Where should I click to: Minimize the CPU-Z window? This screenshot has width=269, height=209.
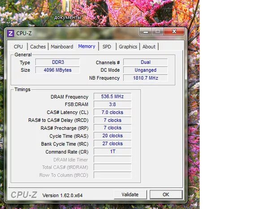pos(146,31)
